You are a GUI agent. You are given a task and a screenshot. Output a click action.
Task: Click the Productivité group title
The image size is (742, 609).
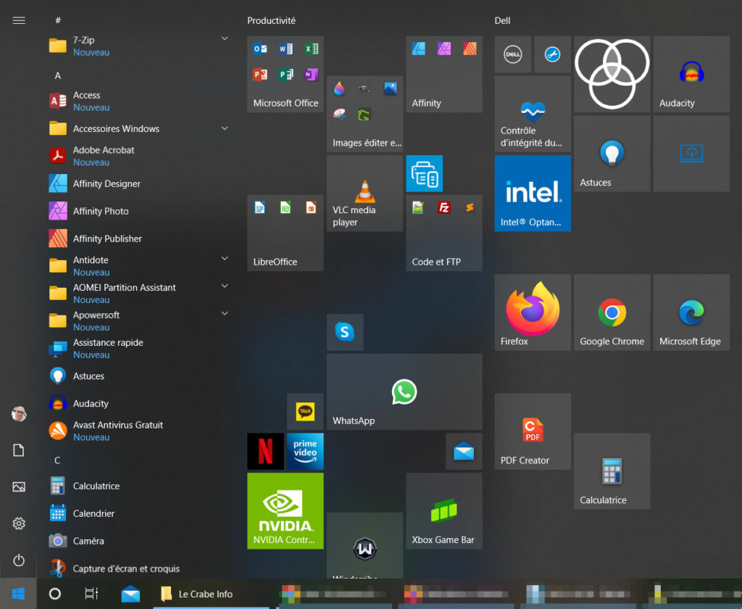point(271,20)
